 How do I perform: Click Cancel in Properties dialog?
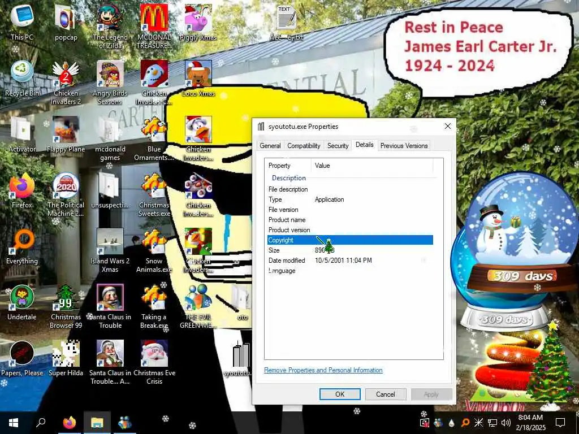pyautogui.click(x=386, y=394)
